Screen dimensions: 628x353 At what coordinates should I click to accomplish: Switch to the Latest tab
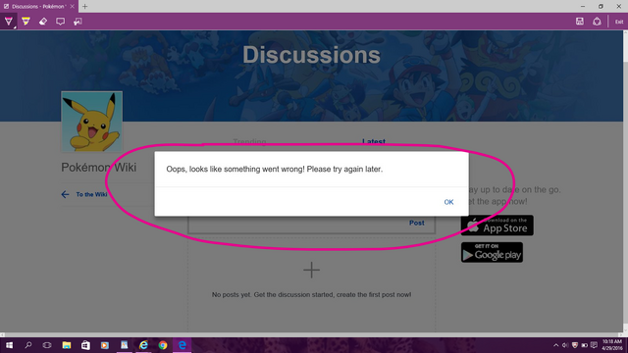374,141
